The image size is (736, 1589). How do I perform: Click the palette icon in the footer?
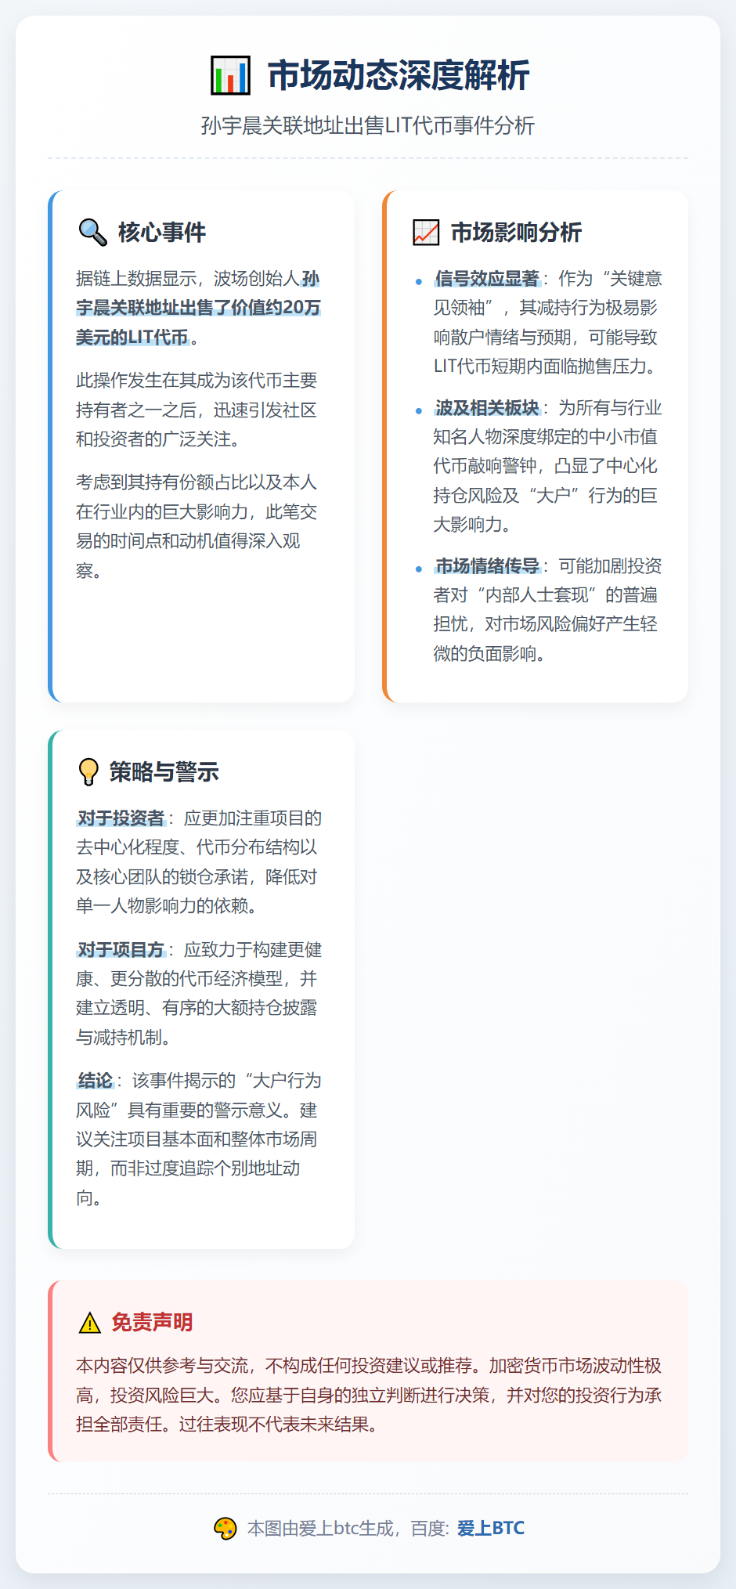point(225,1528)
